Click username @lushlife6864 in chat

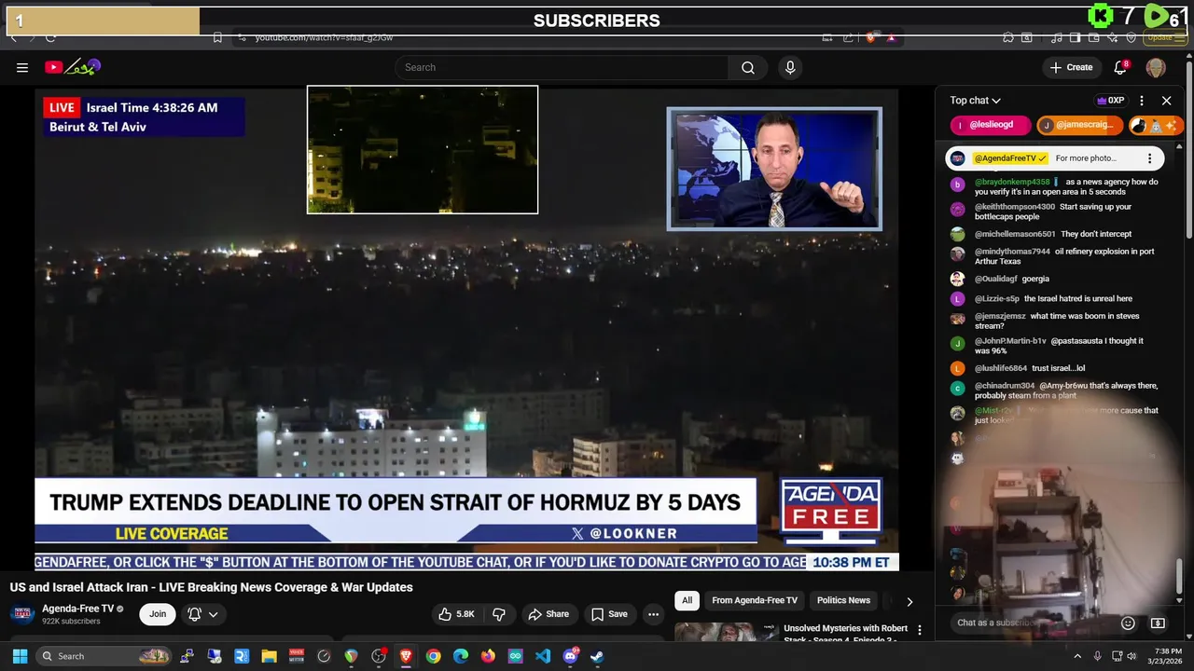click(x=1001, y=368)
